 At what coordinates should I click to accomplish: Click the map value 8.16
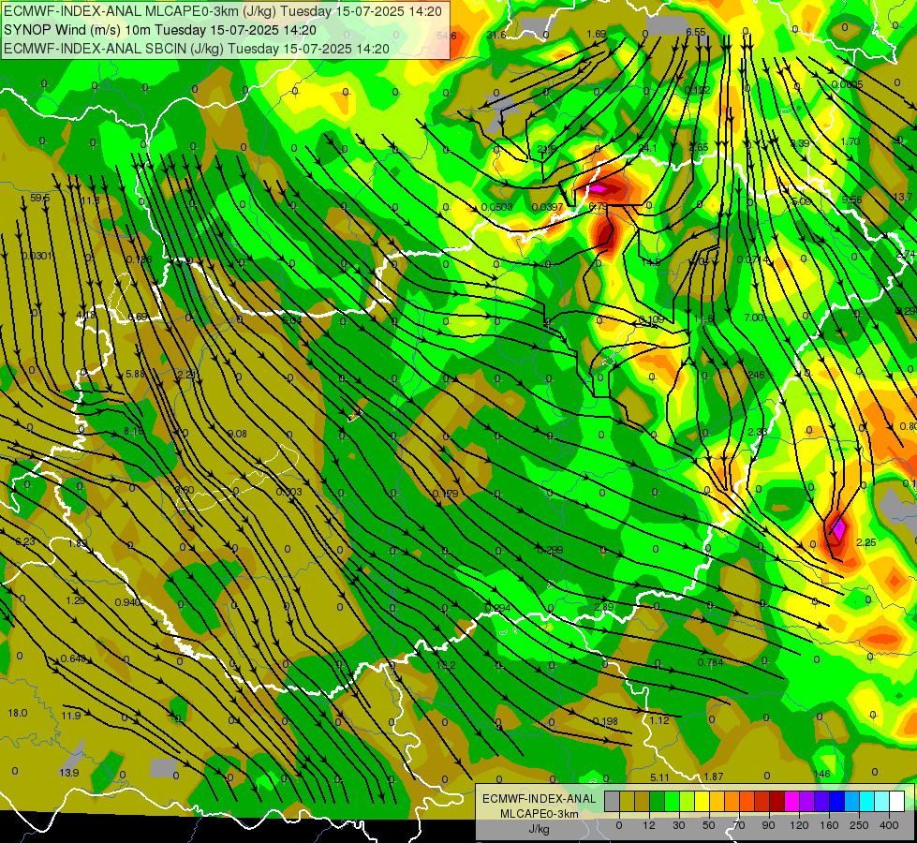(x=133, y=432)
